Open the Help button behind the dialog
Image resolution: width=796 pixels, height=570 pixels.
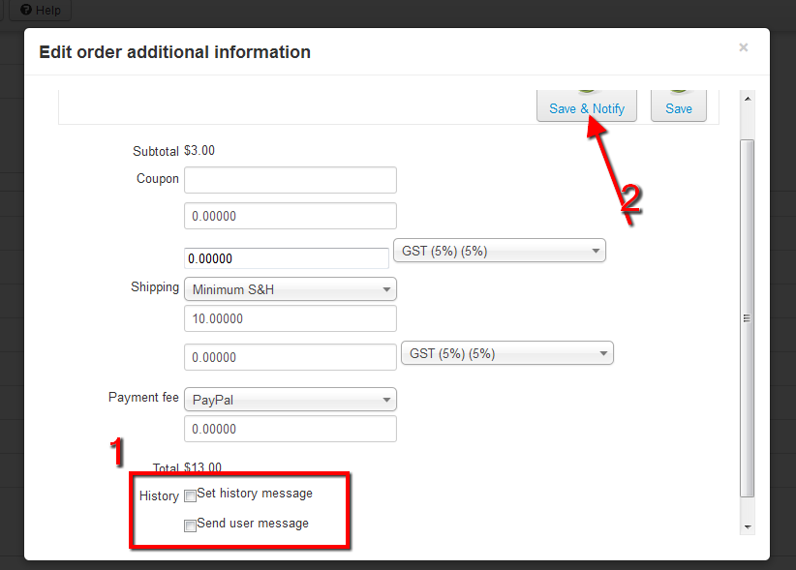click(41, 10)
